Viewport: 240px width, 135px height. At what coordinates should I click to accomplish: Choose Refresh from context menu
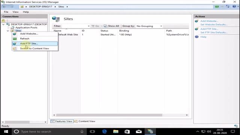coord(35,39)
